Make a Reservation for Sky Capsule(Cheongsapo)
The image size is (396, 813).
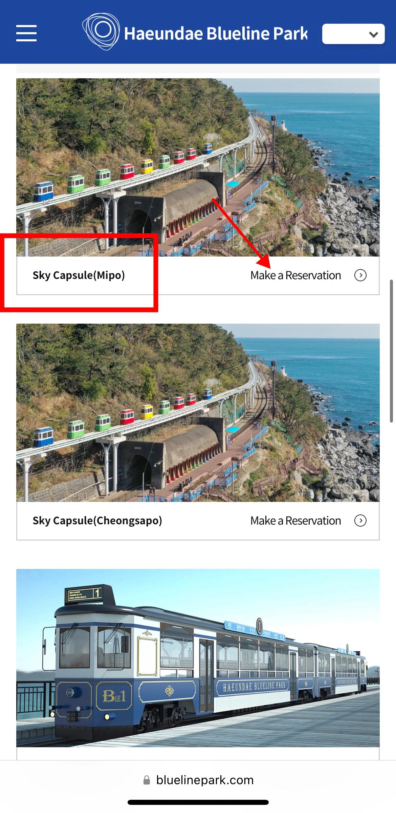295,521
